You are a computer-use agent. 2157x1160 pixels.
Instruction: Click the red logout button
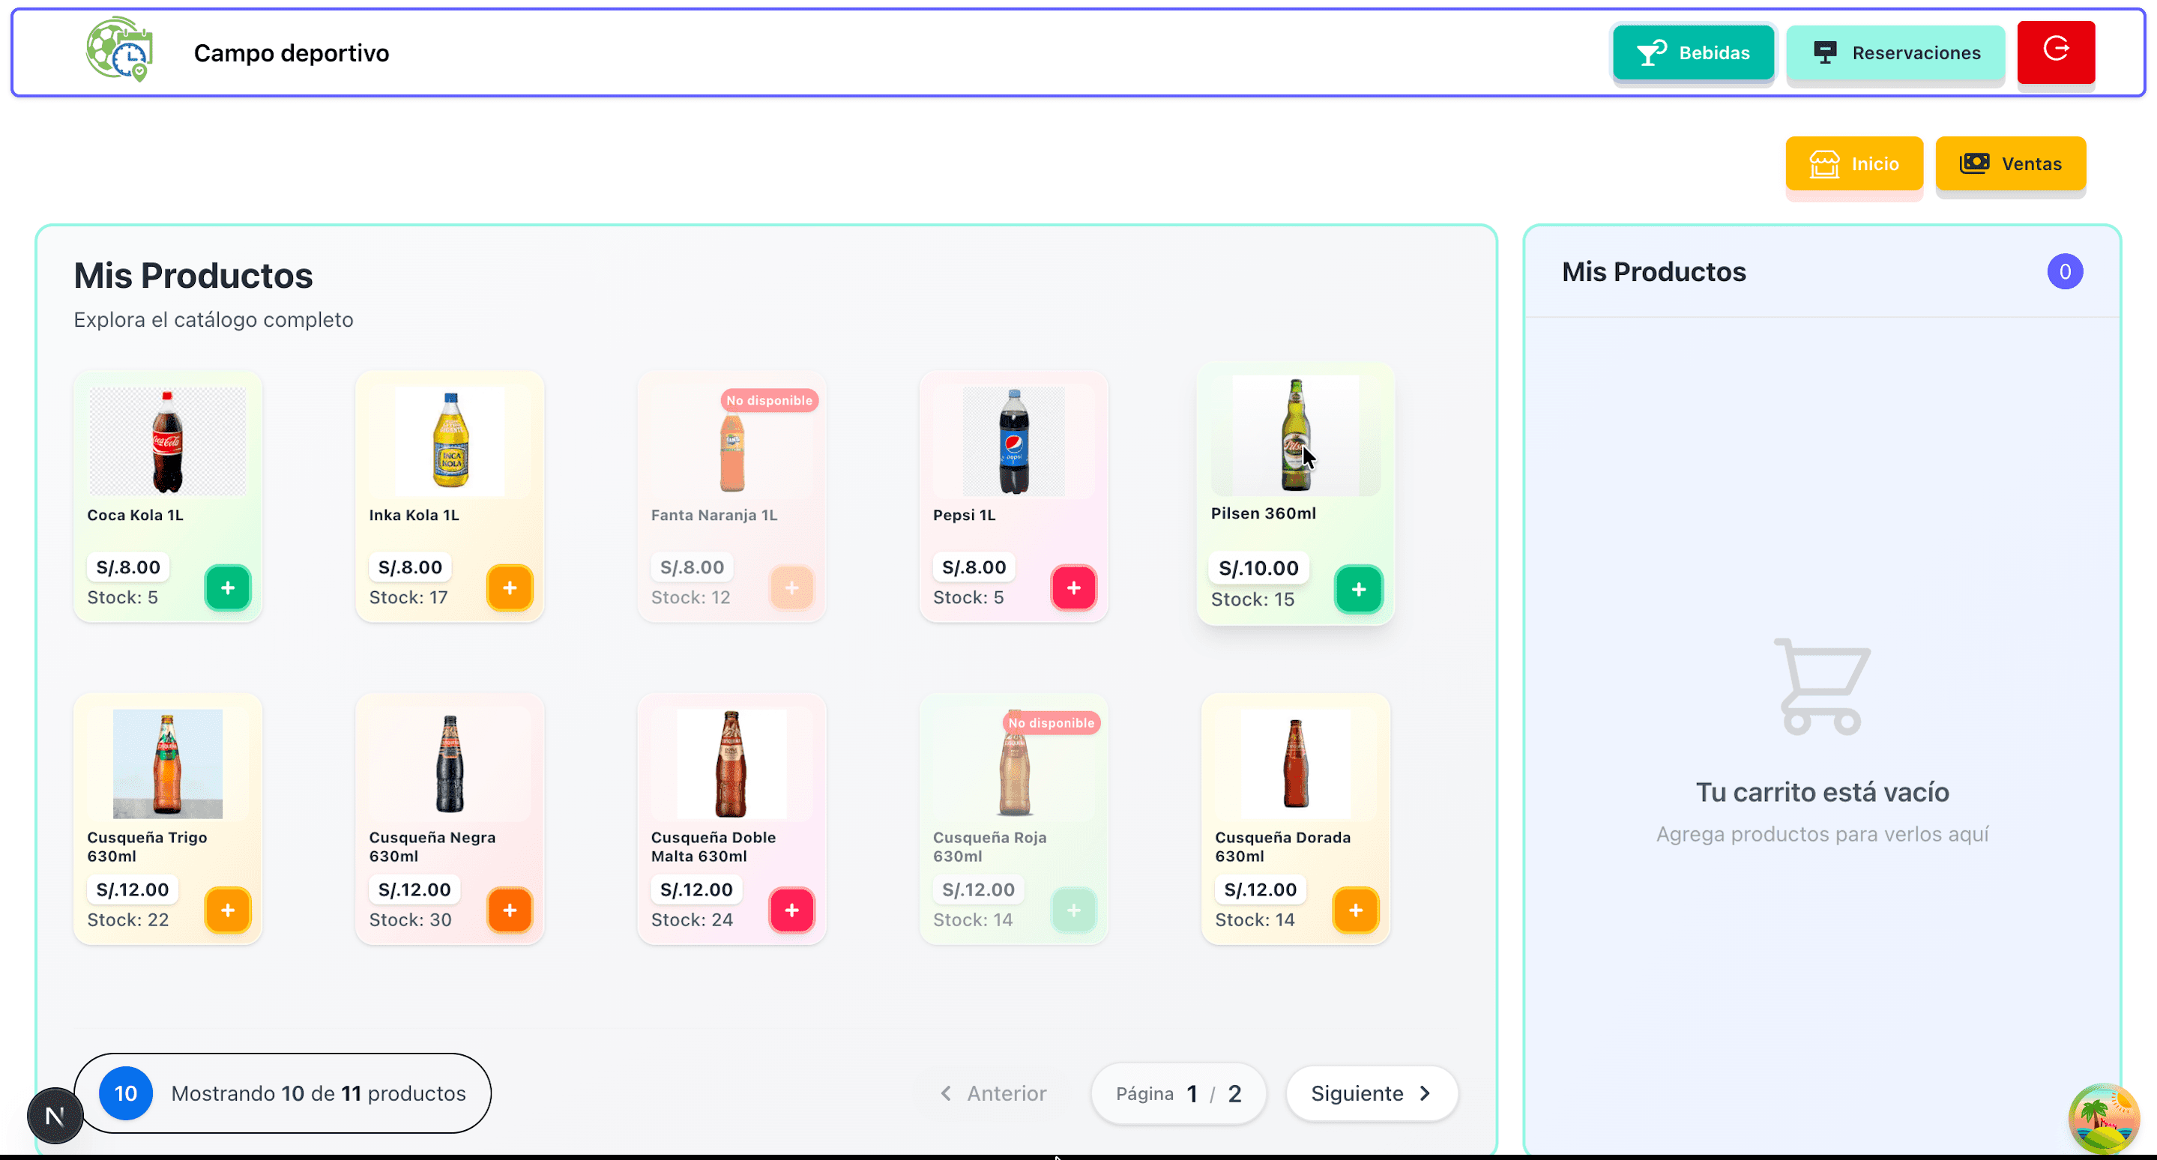pos(2056,52)
